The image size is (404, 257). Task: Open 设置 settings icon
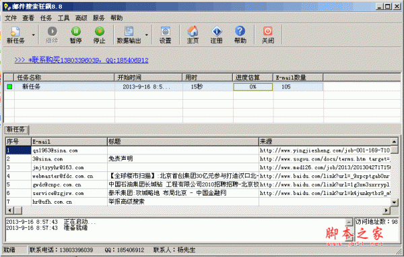[x=165, y=34]
